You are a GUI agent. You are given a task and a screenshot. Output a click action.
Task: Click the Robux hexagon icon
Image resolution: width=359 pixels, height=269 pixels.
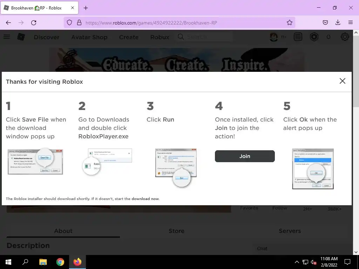coord(314,37)
